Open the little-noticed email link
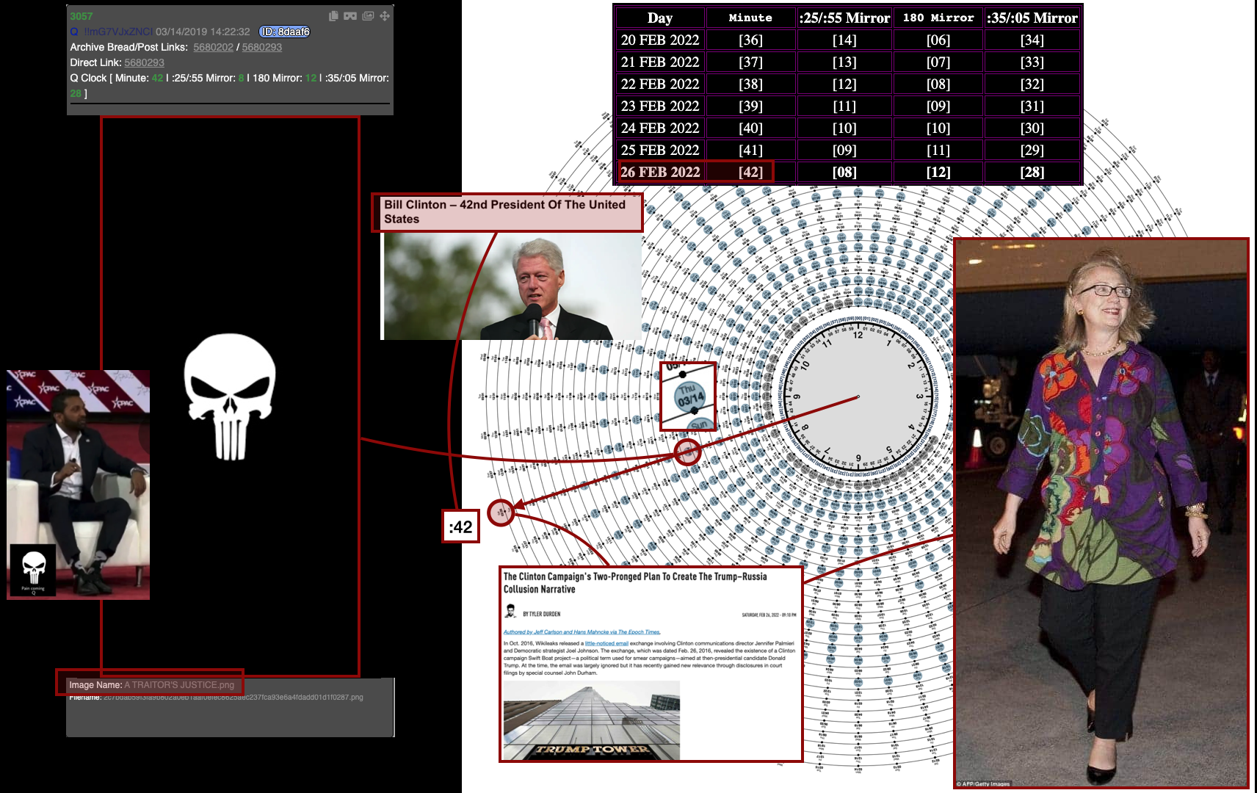The height and width of the screenshot is (793, 1257). (606, 643)
